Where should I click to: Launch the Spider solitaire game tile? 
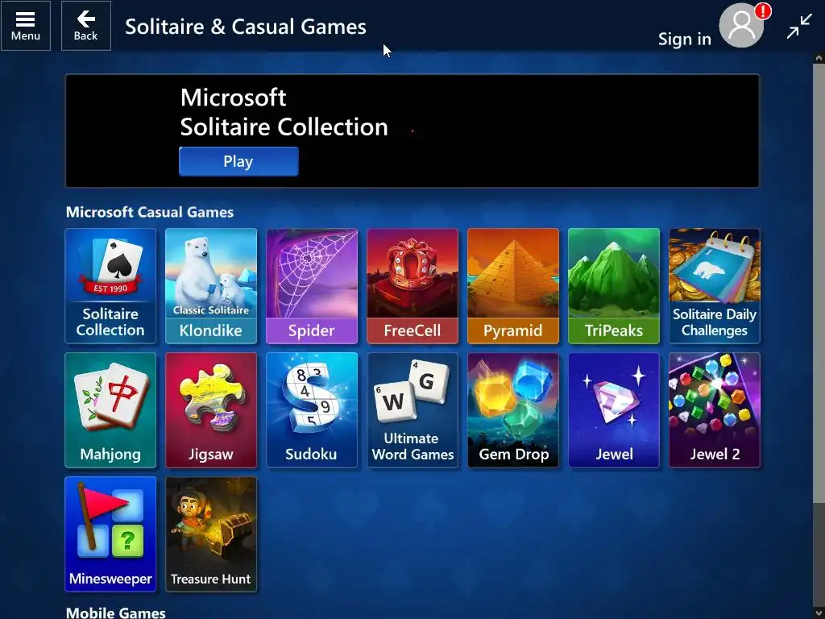pos(312,286)
